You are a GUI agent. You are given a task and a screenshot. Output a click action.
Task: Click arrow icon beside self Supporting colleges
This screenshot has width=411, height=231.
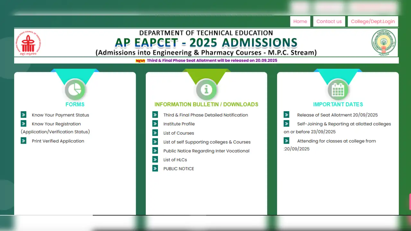click(155, 142)
